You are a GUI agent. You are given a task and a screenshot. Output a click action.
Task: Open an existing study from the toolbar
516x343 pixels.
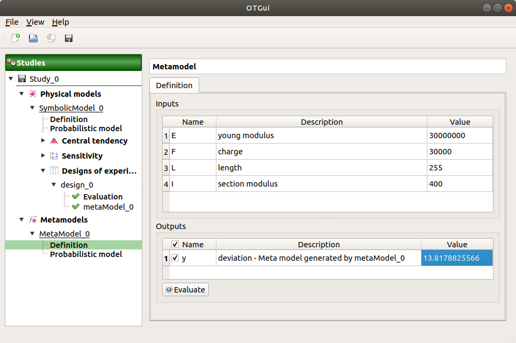(32, 38)
